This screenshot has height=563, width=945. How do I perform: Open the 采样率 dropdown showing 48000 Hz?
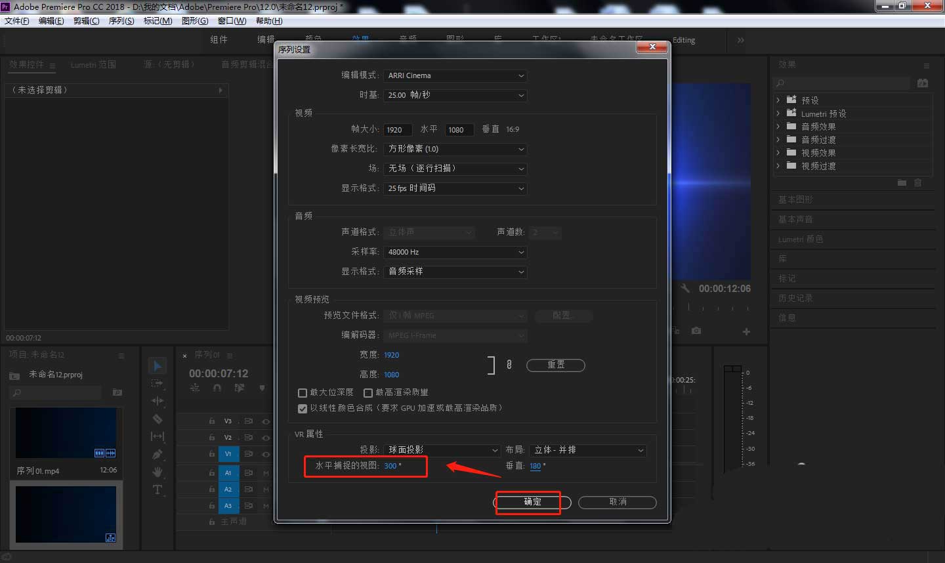(x=455, y=252)
